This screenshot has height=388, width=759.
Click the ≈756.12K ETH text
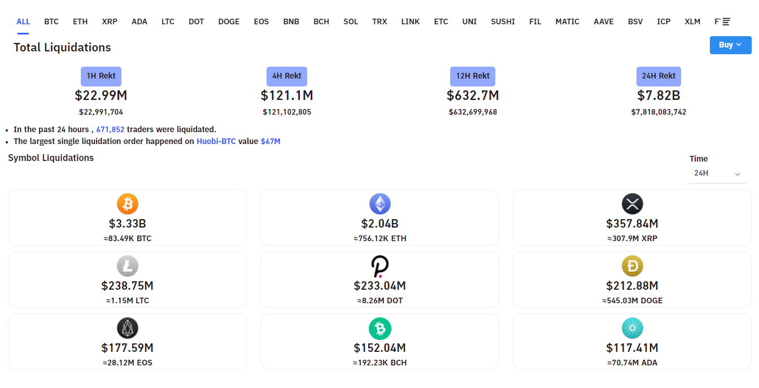[380, 239]
